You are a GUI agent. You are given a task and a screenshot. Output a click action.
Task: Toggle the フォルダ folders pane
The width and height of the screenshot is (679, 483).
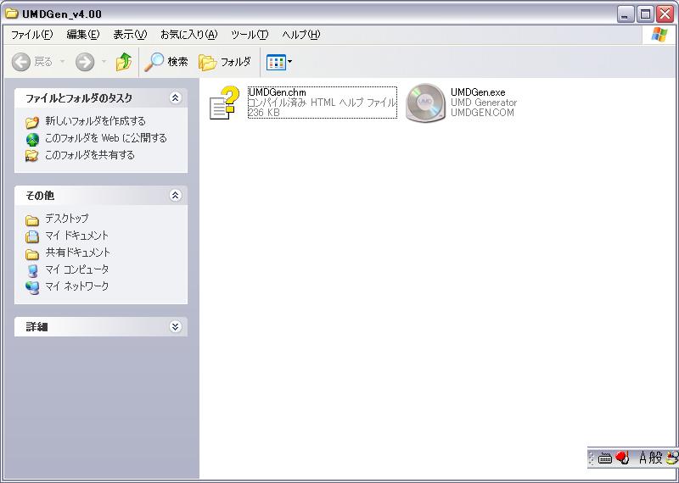pyautogui.click(x=225, y=62)
